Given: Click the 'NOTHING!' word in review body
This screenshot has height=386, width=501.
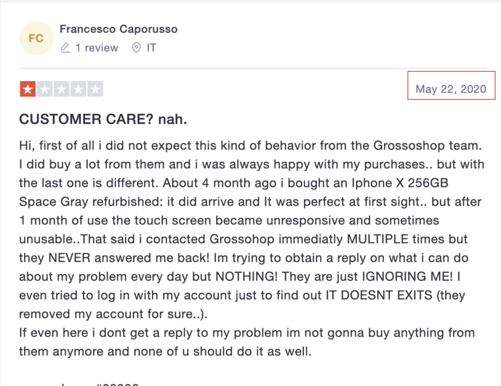Looking at the screenshot, I should pyautogui.click(x=247, y=277).
